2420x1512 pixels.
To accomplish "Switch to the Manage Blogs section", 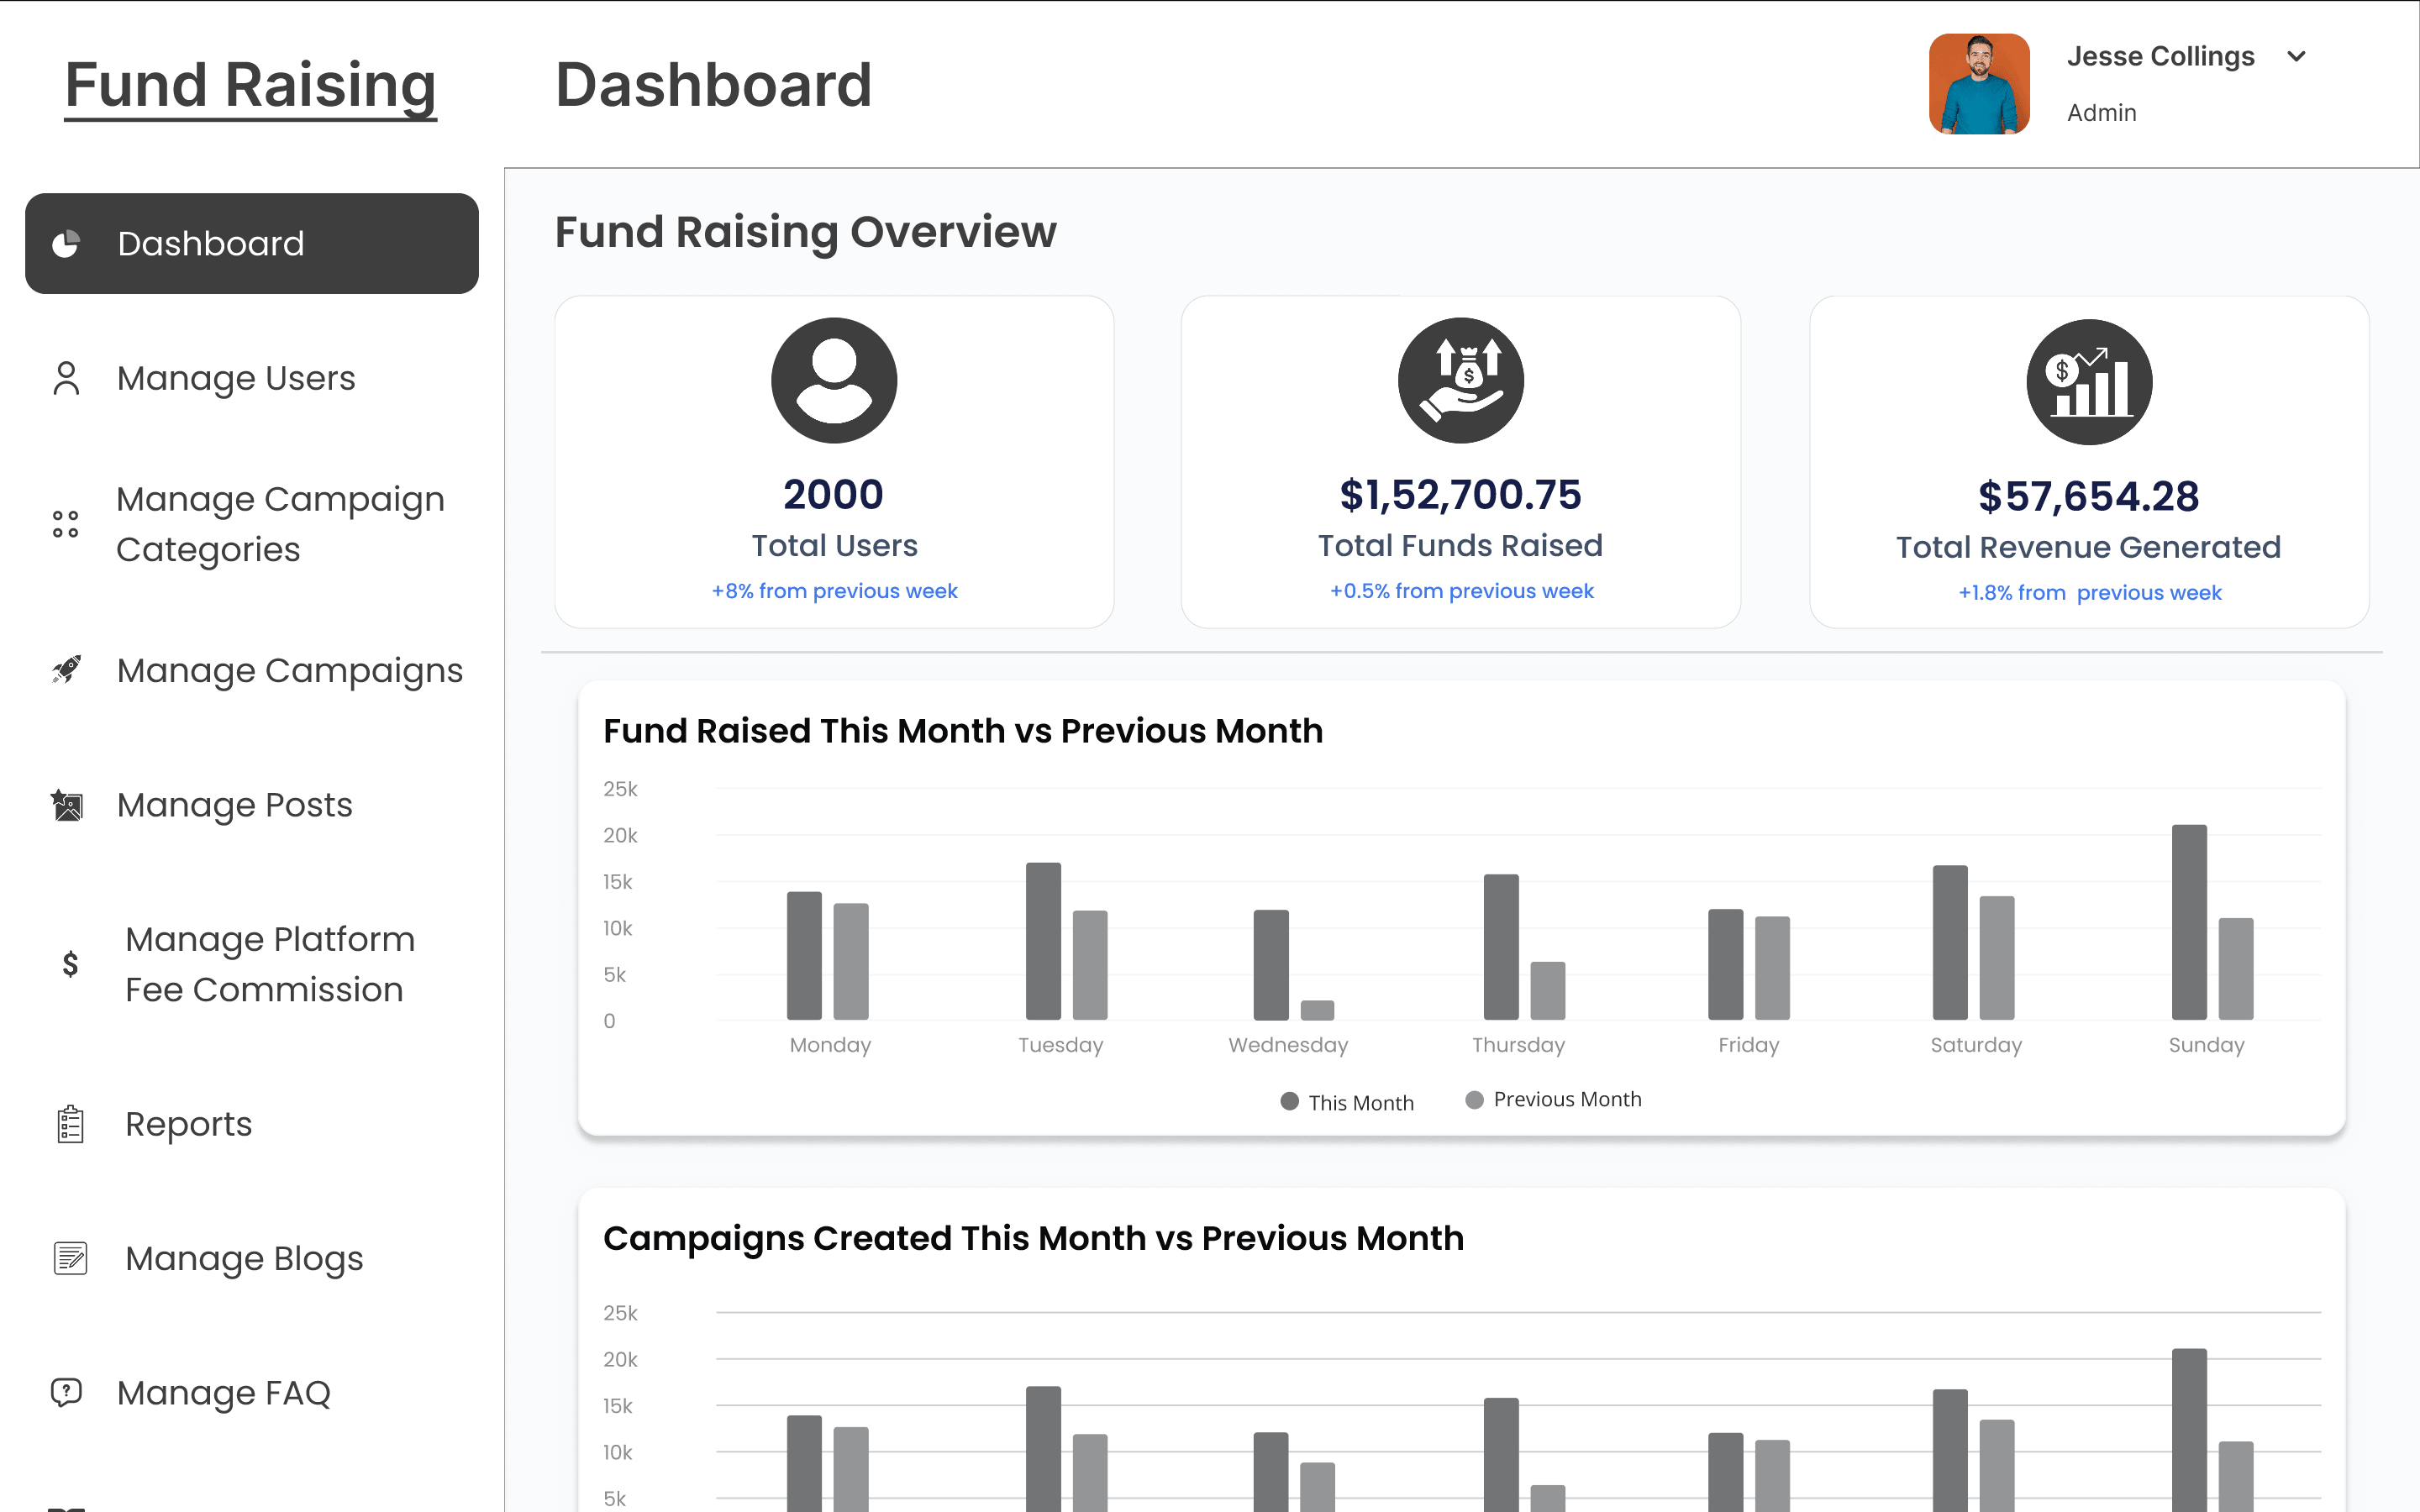I will pos(244,1258).
